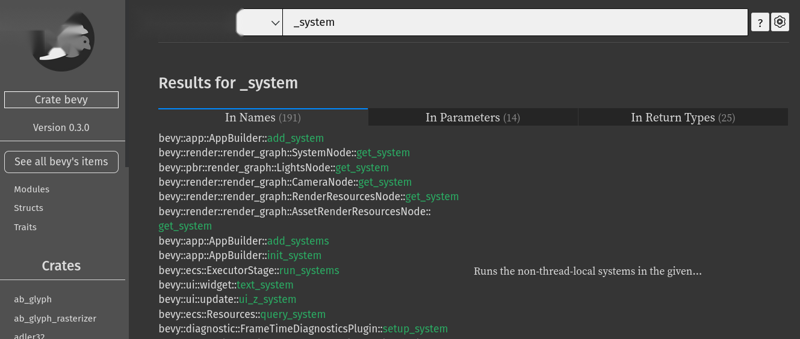800x339 pixels.
Task: Open result AssetRenderResourcesNode::get_system
Action: 295,219
